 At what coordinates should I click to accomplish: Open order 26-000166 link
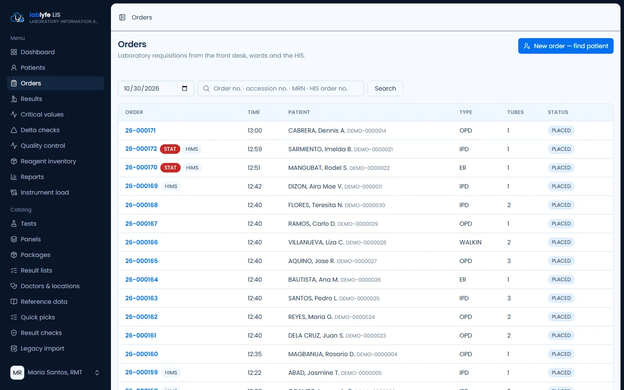(x=141, y=242)
